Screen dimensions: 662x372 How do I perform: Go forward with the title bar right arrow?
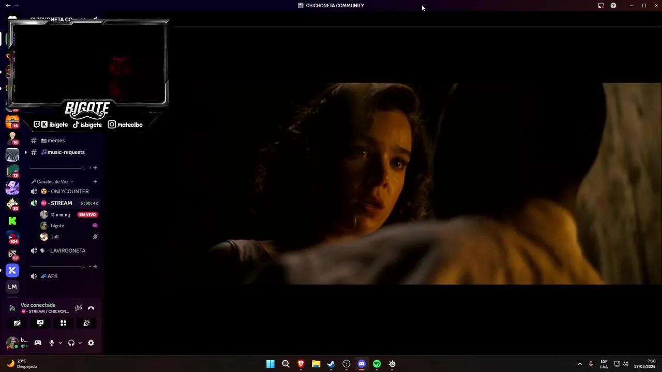pos(17,5)
